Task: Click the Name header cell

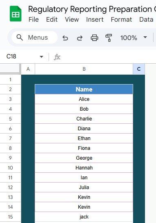Action: pyautogui.click(x=84, y=89)
